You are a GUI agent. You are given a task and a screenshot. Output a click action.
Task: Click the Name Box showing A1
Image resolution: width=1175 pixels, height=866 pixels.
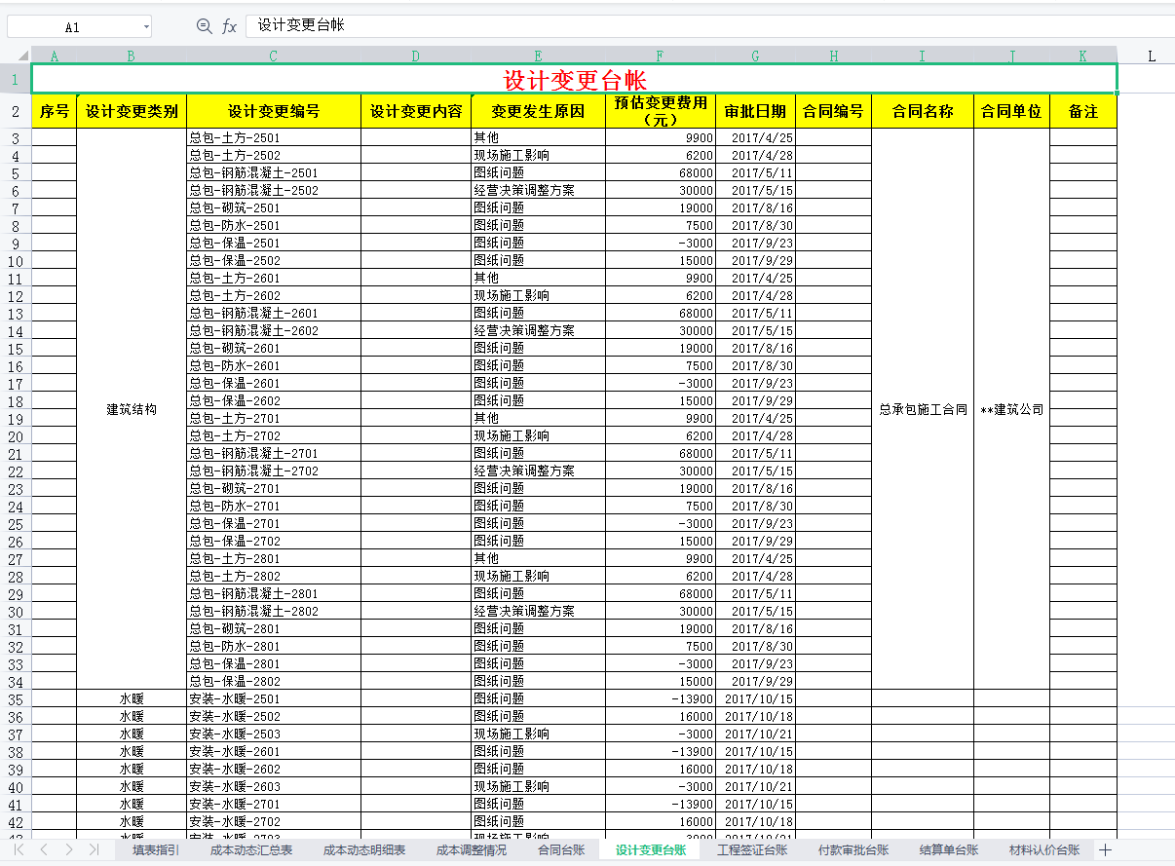click(x=73, y=27)
